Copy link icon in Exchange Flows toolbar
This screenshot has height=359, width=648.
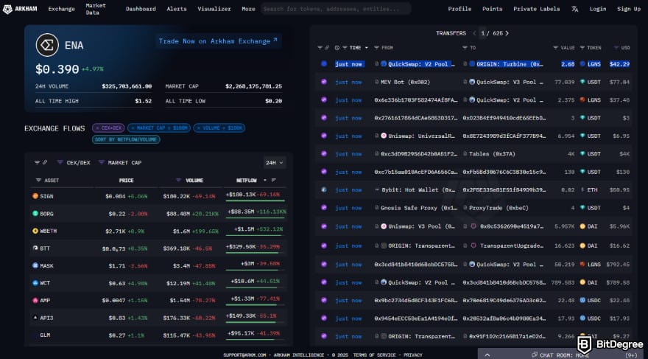click(45, 162)
